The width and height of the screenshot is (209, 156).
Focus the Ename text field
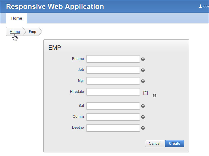113,59
